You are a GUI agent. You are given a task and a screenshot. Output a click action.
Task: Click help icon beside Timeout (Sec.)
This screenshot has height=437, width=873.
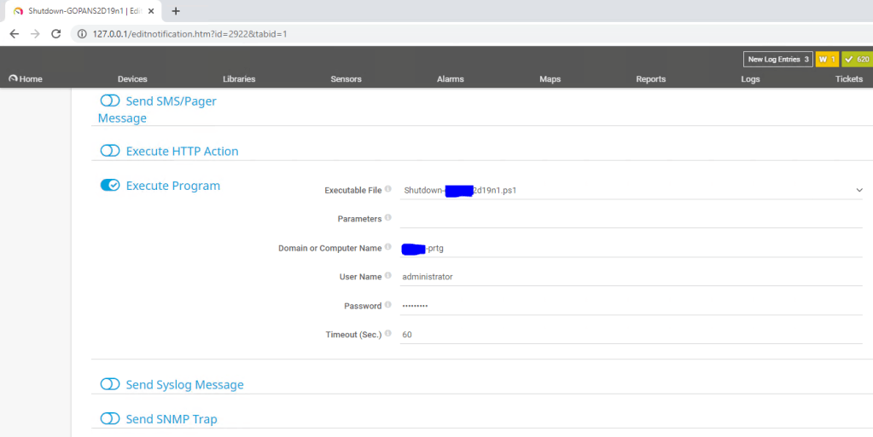(388, 334)
